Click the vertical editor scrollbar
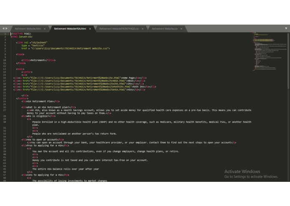Image resolution: width=290 pixels, height=206 pixels. [288, 61]
